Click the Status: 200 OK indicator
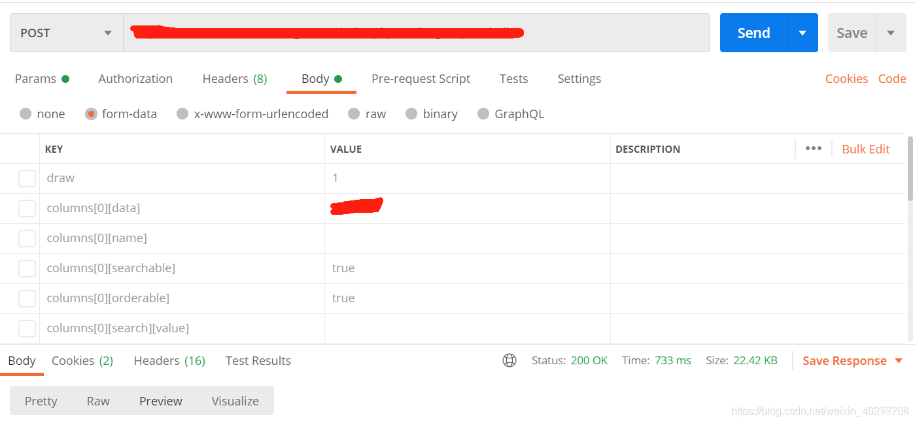 point(570,360)
